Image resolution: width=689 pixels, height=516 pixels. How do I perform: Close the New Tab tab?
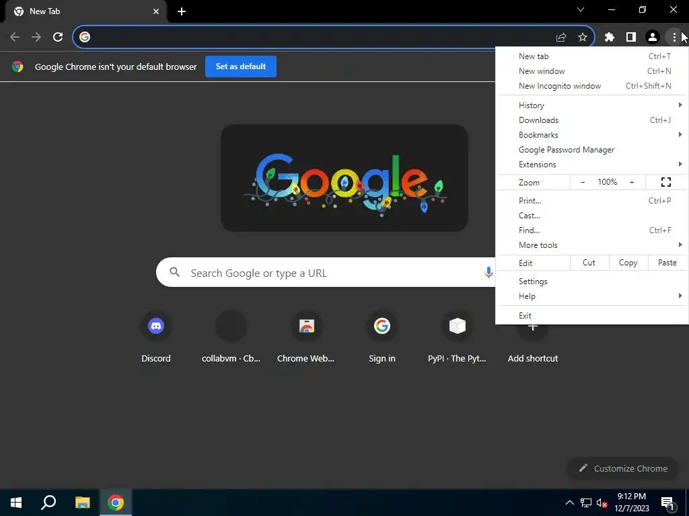156,11
